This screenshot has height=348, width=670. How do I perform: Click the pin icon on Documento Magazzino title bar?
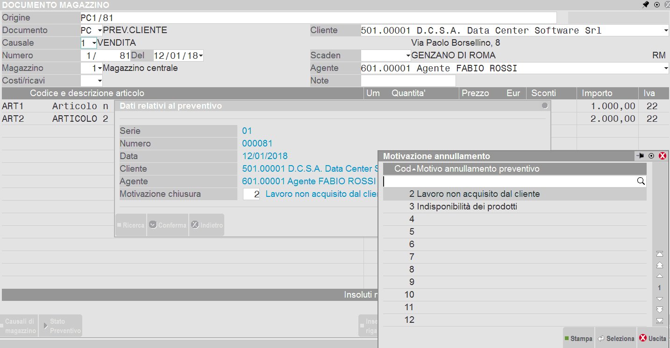[x=645, y=5]
